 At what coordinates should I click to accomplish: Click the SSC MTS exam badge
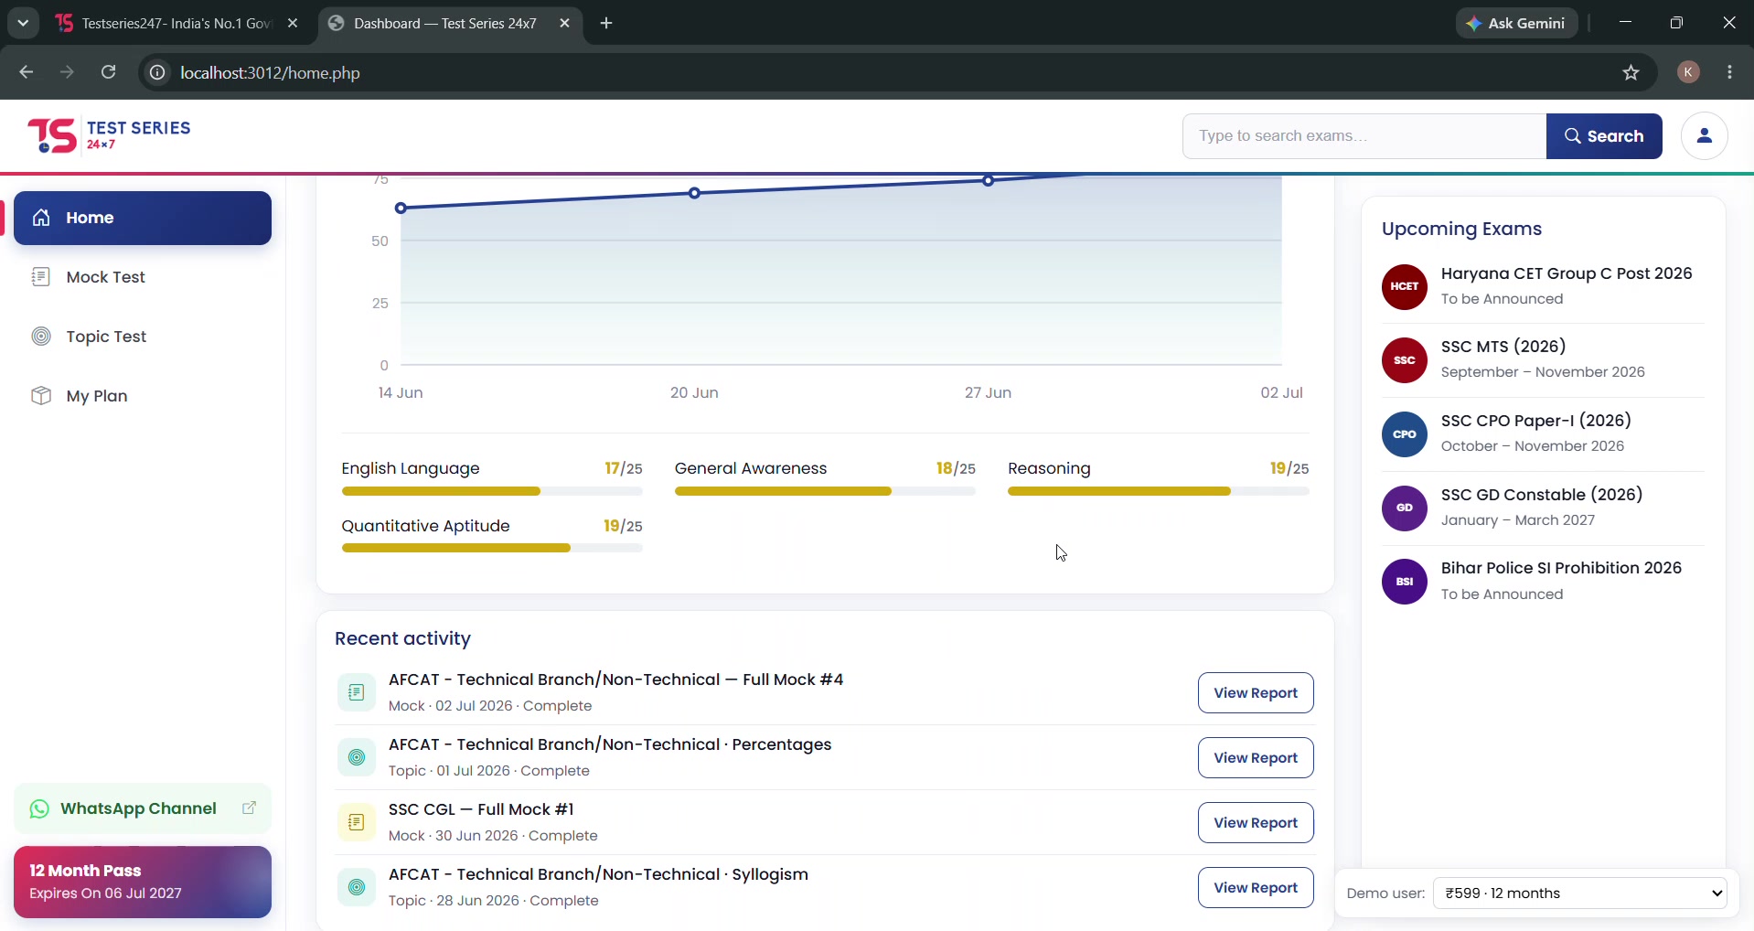pos(1405,360)
